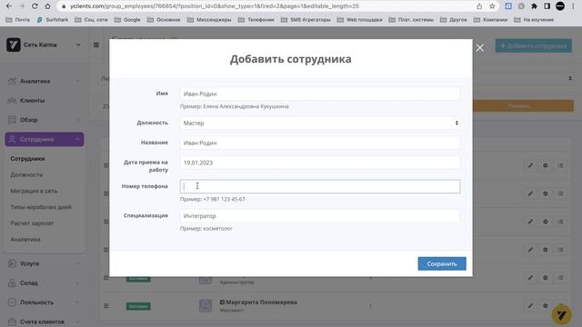Click the Аналитика chart icon in sidebar

point(12,81)
